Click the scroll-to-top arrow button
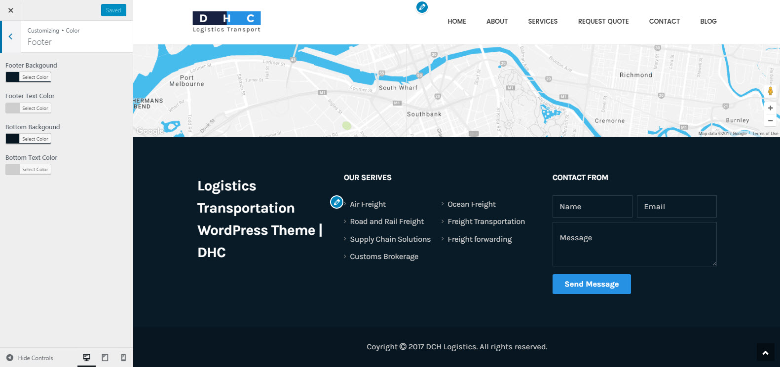780x367 pixels. click(765, 352)
